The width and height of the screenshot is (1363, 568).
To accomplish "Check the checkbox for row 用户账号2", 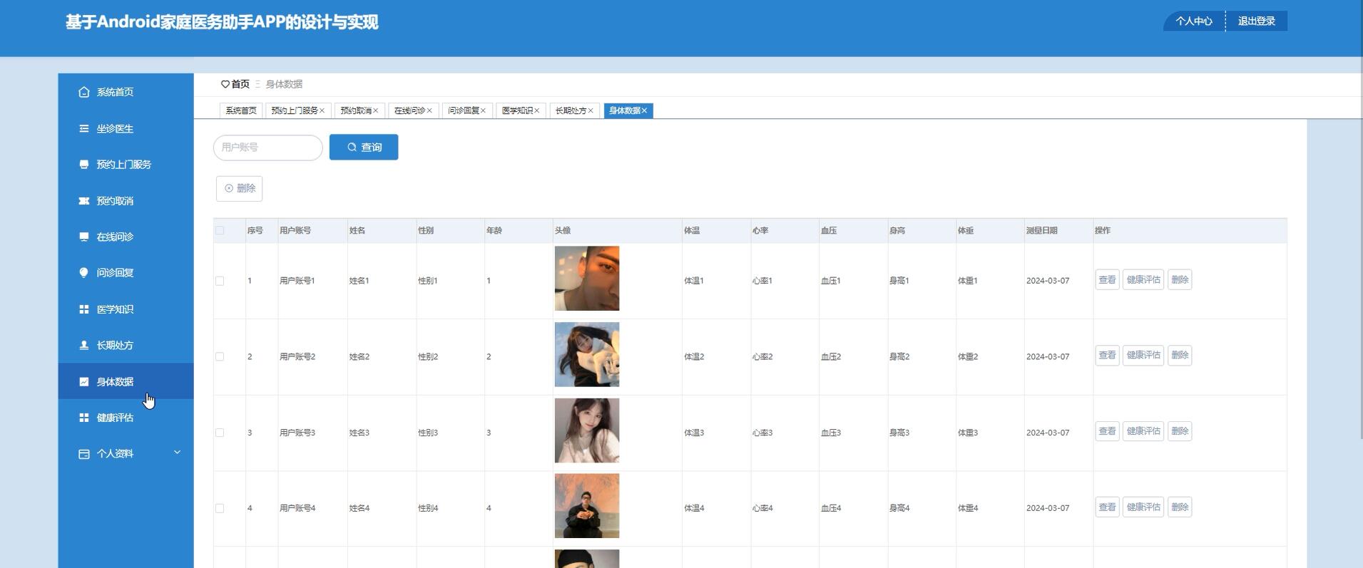I will 220,356.
